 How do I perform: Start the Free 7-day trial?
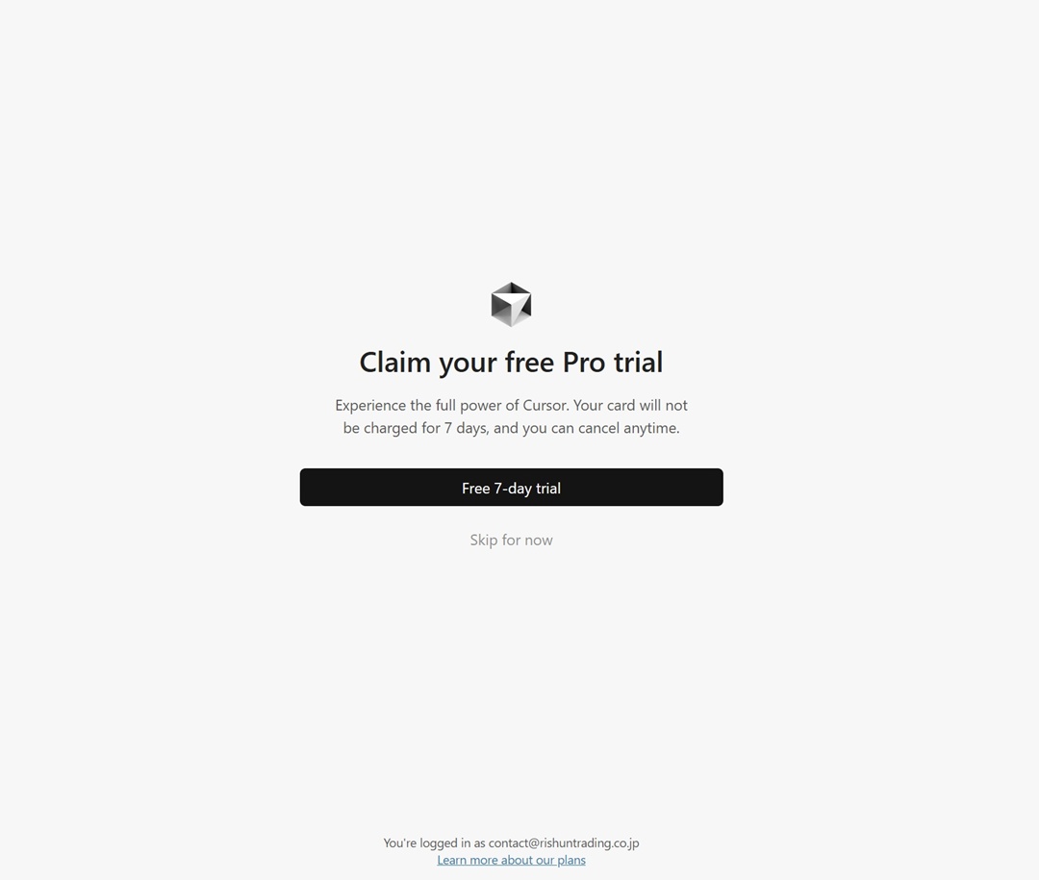point(511,487)
